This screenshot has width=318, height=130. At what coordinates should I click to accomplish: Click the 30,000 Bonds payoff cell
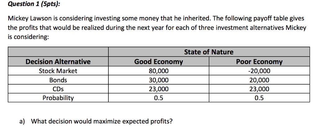tap(159, 80)
